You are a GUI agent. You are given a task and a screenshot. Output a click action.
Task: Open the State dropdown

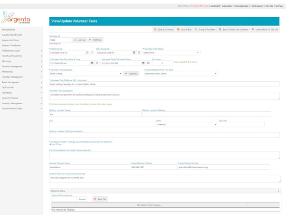(x=187, y=125)
